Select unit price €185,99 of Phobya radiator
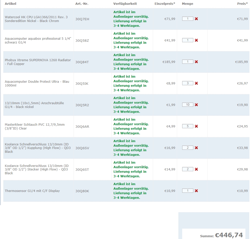The image size is (251, 239). point(169,62)
